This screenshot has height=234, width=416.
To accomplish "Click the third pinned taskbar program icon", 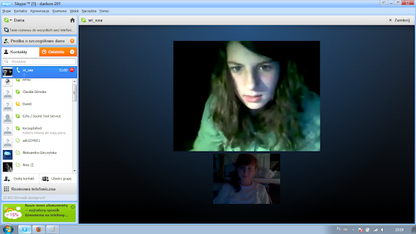I will coord(52,229).
